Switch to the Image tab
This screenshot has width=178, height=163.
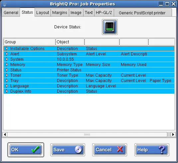[x=76, y=13]
